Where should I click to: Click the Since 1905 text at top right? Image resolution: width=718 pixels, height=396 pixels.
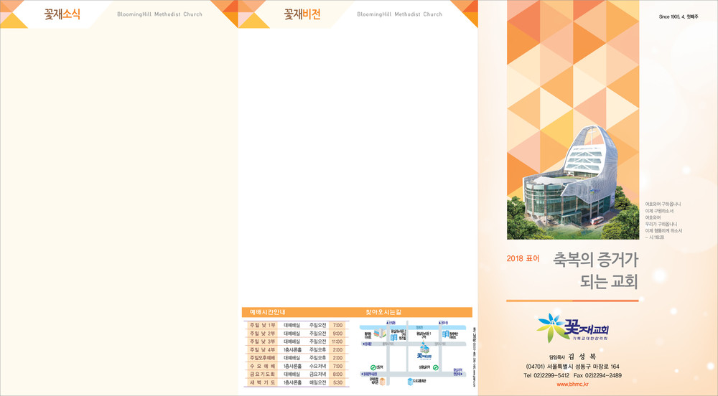click(x=682, y=16)
